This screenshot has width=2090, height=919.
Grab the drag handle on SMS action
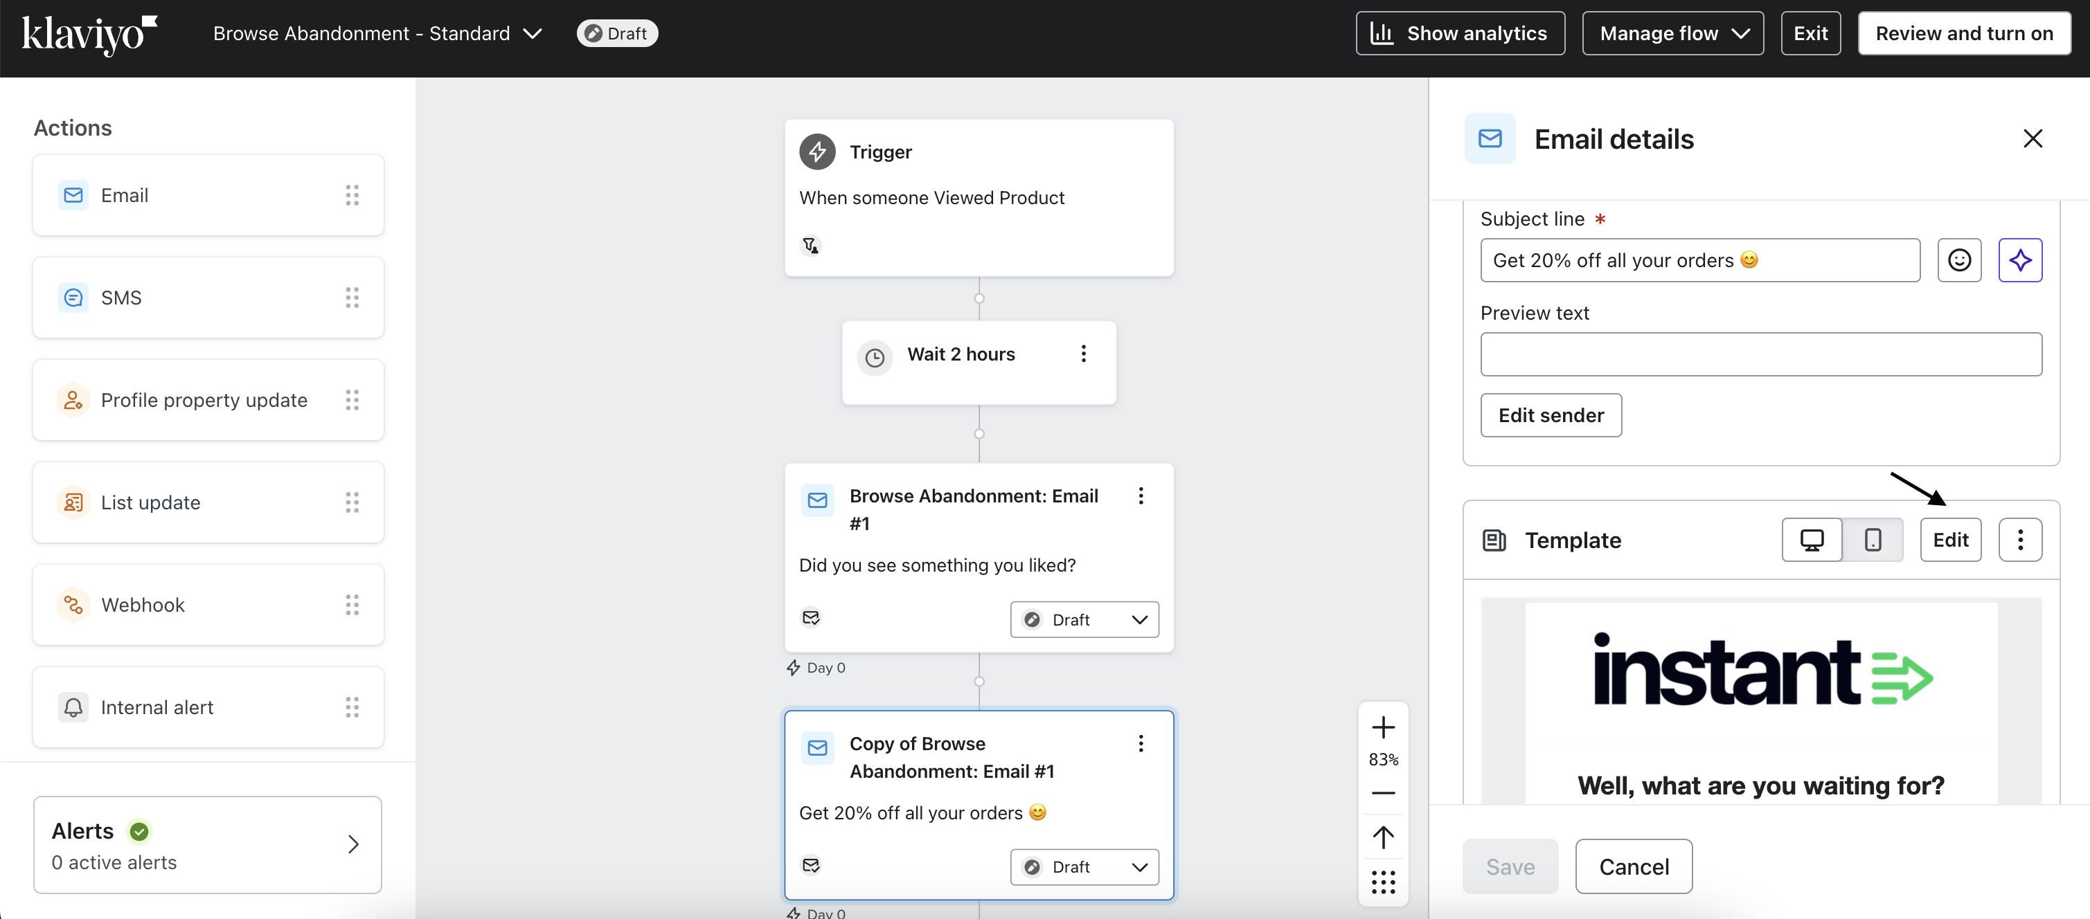[x=352, y=298]
